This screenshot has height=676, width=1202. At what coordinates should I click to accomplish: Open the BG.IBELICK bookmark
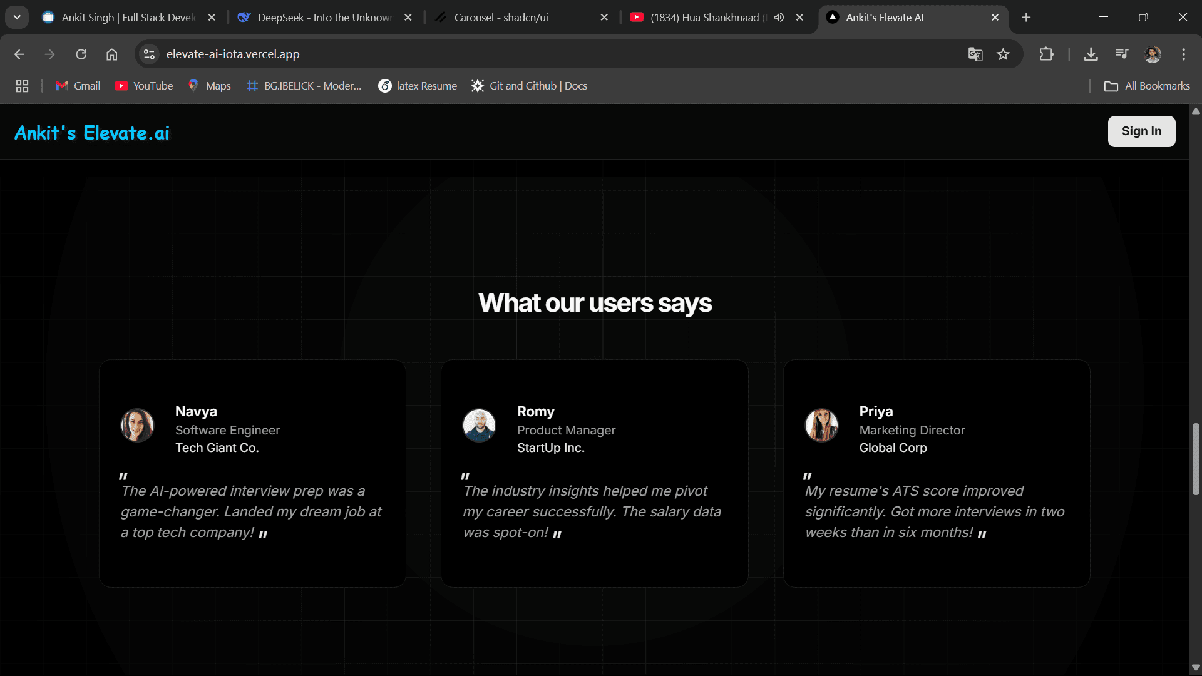point(304,86)
